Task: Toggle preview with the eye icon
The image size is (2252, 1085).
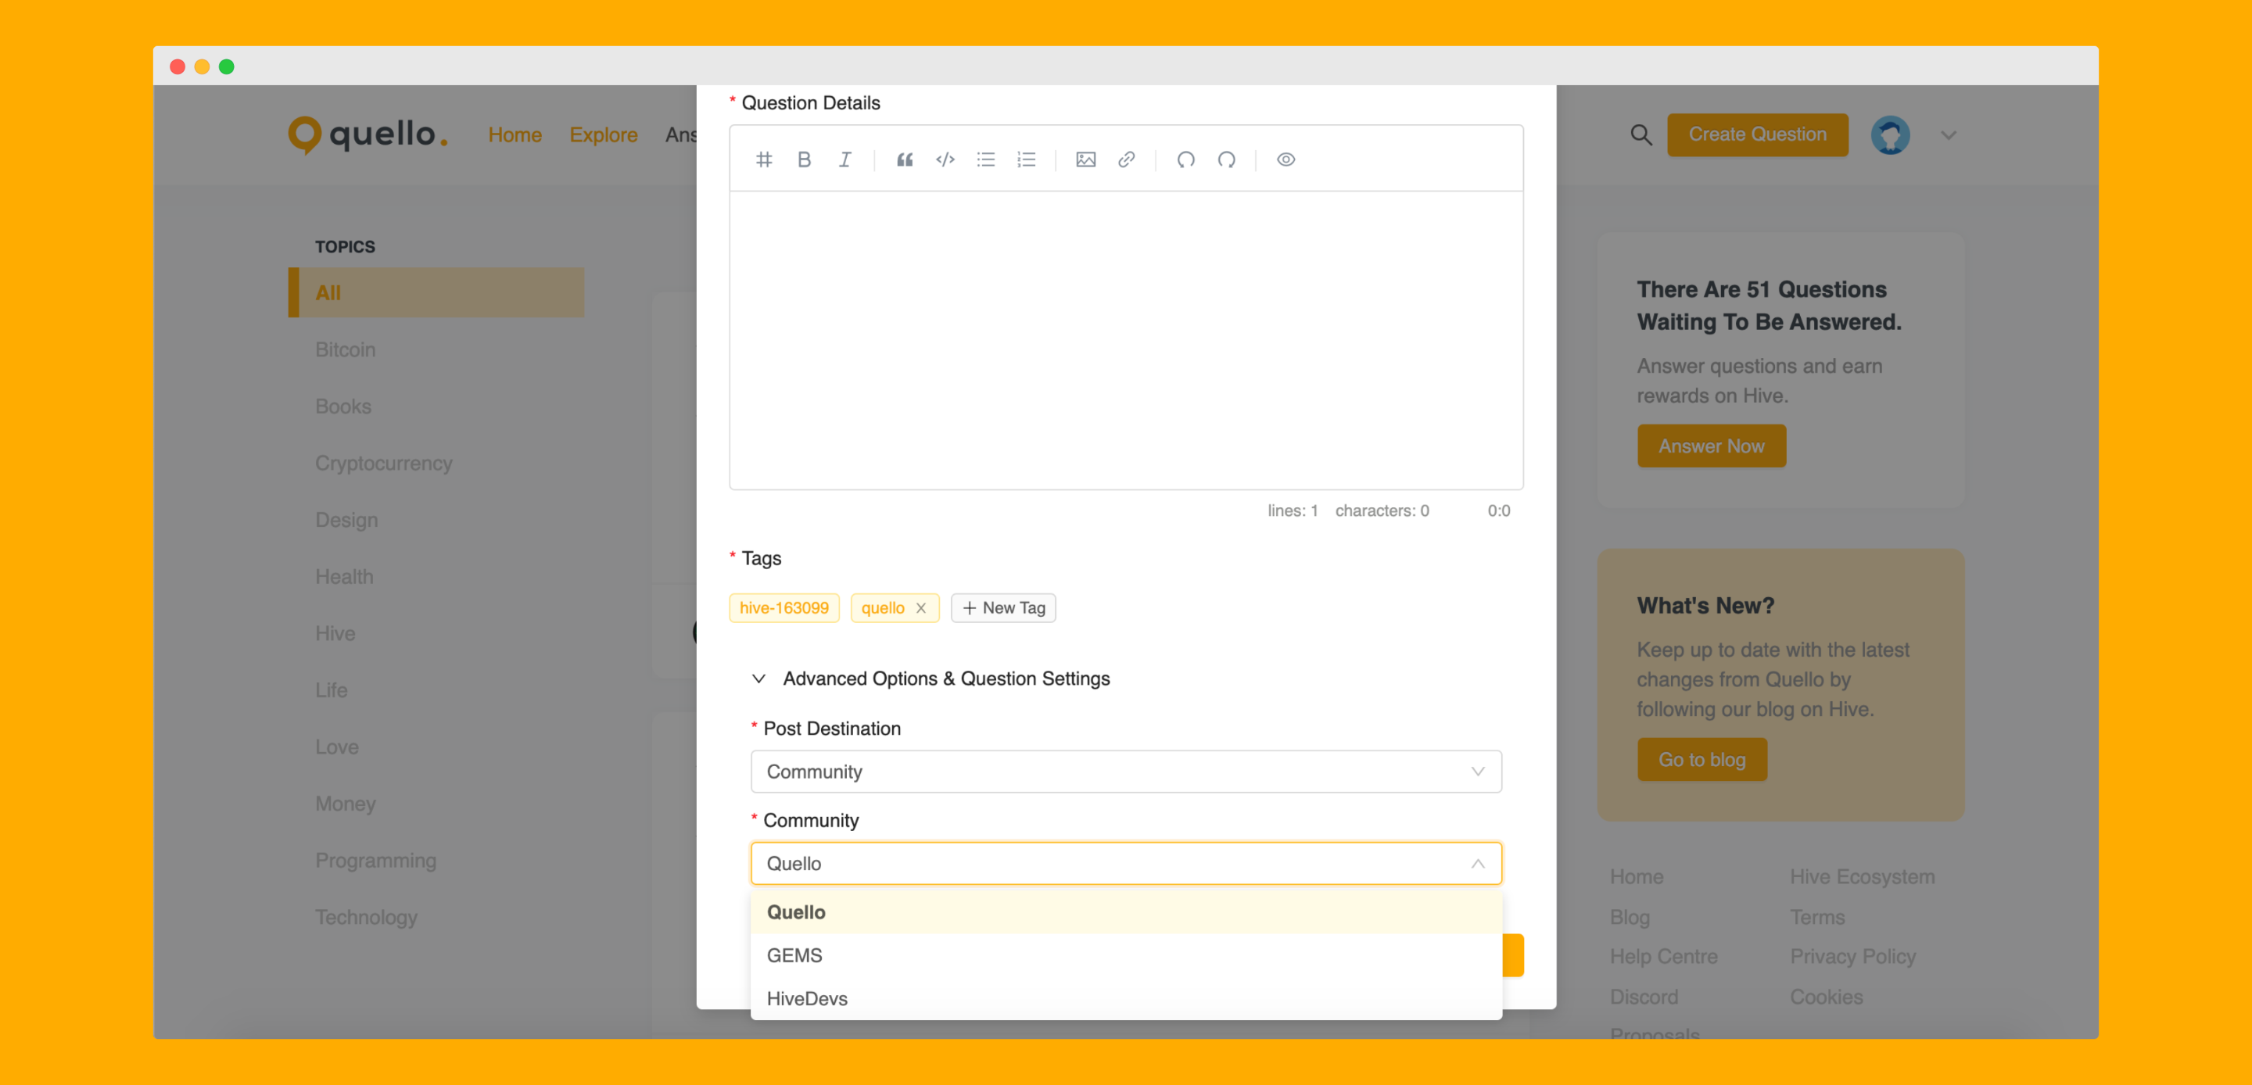Action: tap(1285, 159)
